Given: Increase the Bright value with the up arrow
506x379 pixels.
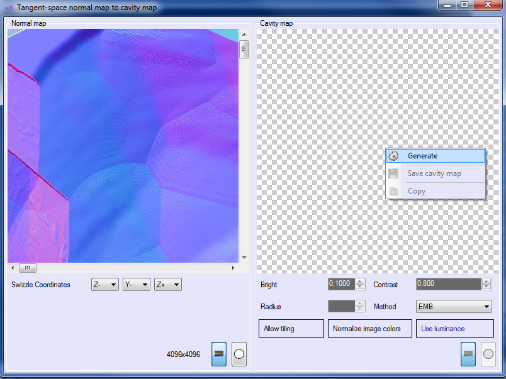Looking at the screenshot, I should point(360,282).
